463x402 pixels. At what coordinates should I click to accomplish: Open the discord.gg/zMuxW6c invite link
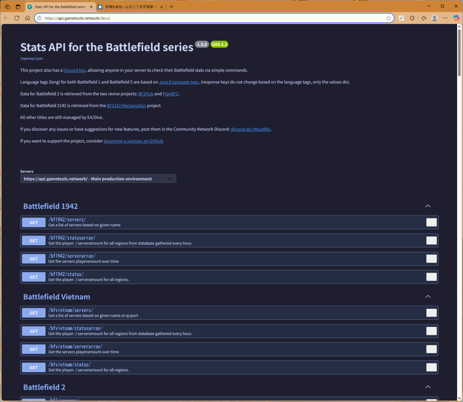pos(250,129)
